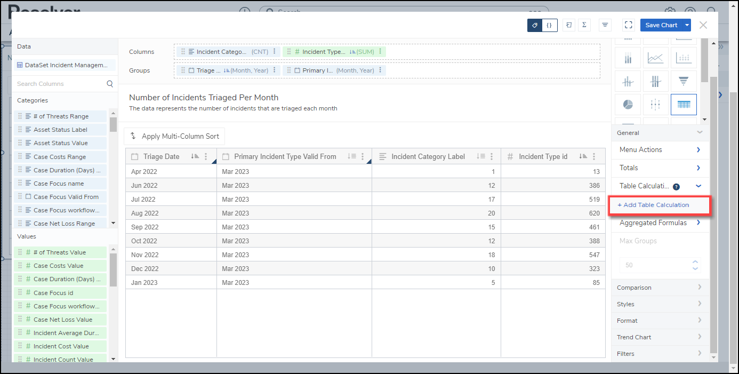Screen dimensions: 739x374
Task: Click the search icon in Search Columns
Action: coord(110,84)
